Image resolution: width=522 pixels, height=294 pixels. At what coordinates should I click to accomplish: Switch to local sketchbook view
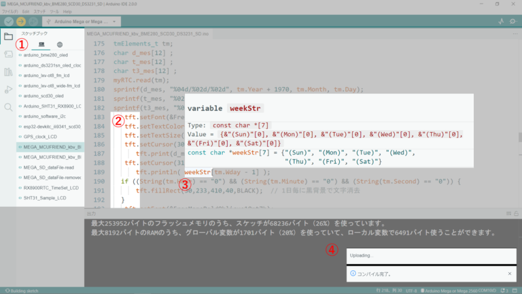[41, 44]
